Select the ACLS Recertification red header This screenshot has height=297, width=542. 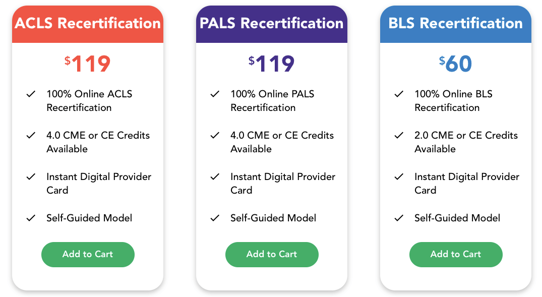pyautogui.click(x=88, y=24)
